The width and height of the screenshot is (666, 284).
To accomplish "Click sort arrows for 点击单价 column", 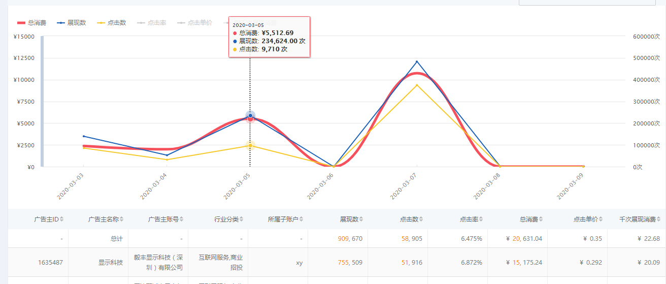I will 601,219.
